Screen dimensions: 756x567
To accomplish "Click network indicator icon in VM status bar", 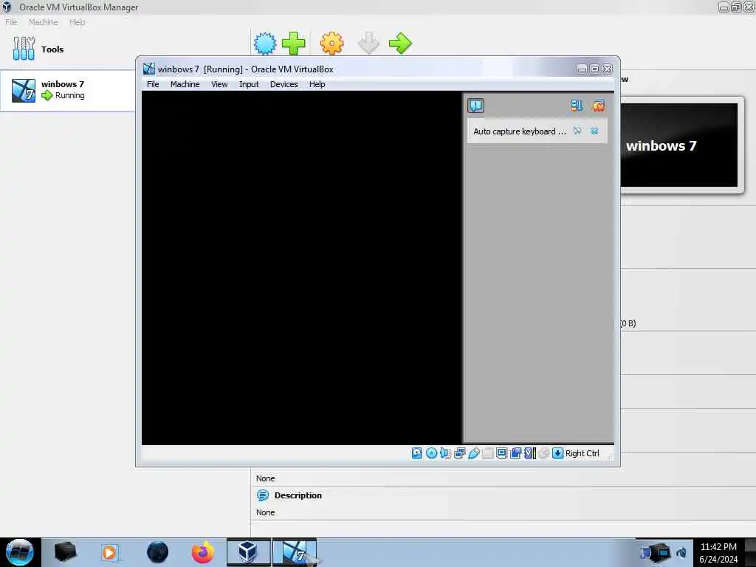I will (x=459, y=453).
